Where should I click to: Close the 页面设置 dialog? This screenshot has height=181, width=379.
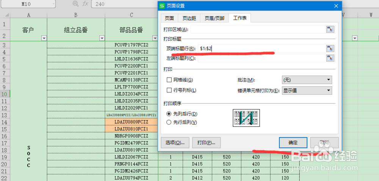coord(336,6)
